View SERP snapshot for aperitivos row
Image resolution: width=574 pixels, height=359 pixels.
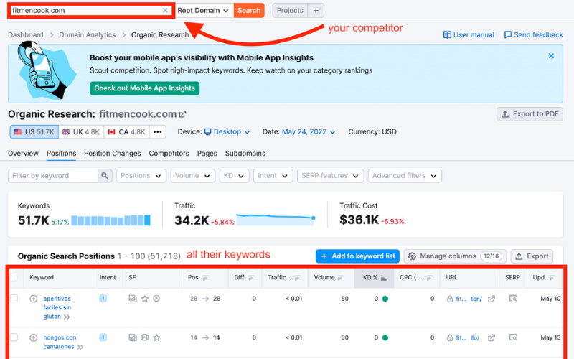point(513,299)
